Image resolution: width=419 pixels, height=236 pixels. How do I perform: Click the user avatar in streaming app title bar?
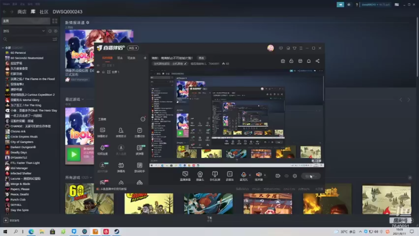point(270,48)
